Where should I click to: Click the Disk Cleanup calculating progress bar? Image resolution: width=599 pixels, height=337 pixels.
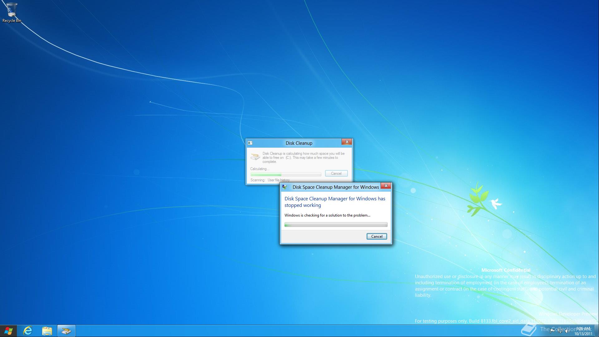pyautogui.click(x=285, y=174)
